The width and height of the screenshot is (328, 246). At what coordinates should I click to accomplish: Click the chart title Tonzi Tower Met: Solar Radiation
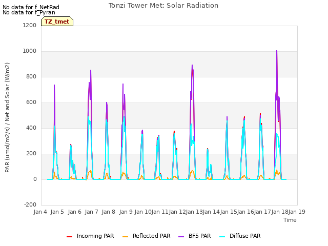point(163,6)
